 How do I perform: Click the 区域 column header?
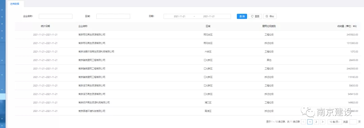[x=208, y=26]
